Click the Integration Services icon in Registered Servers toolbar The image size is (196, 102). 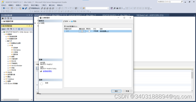pos(11,18)
